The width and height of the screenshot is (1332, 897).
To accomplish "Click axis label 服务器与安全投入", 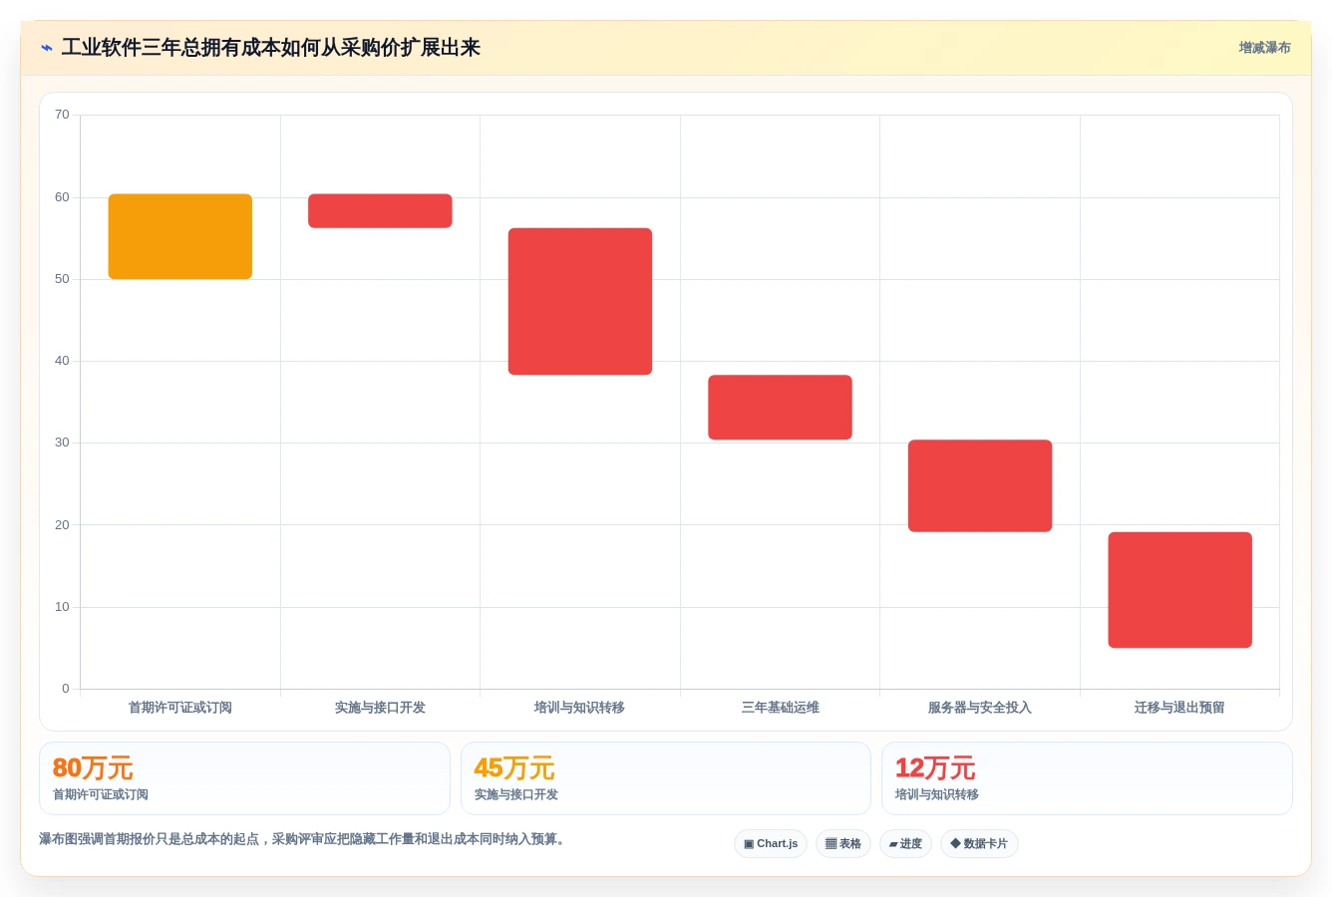I will (x=980, y=708).
